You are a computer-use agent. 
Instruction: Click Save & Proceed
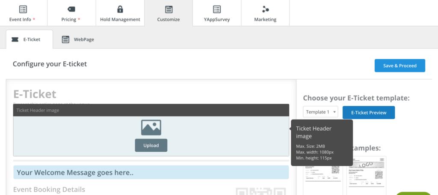[400, 66]
